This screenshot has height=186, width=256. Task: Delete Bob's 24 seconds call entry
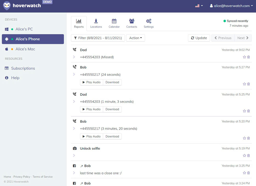pos(249,84)
